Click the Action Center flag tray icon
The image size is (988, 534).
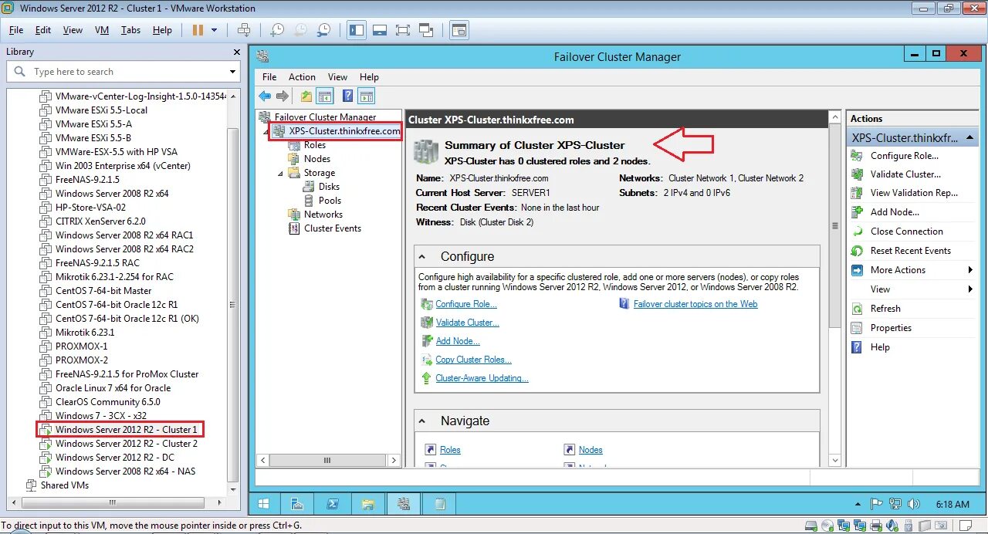[x=876, y=504]
